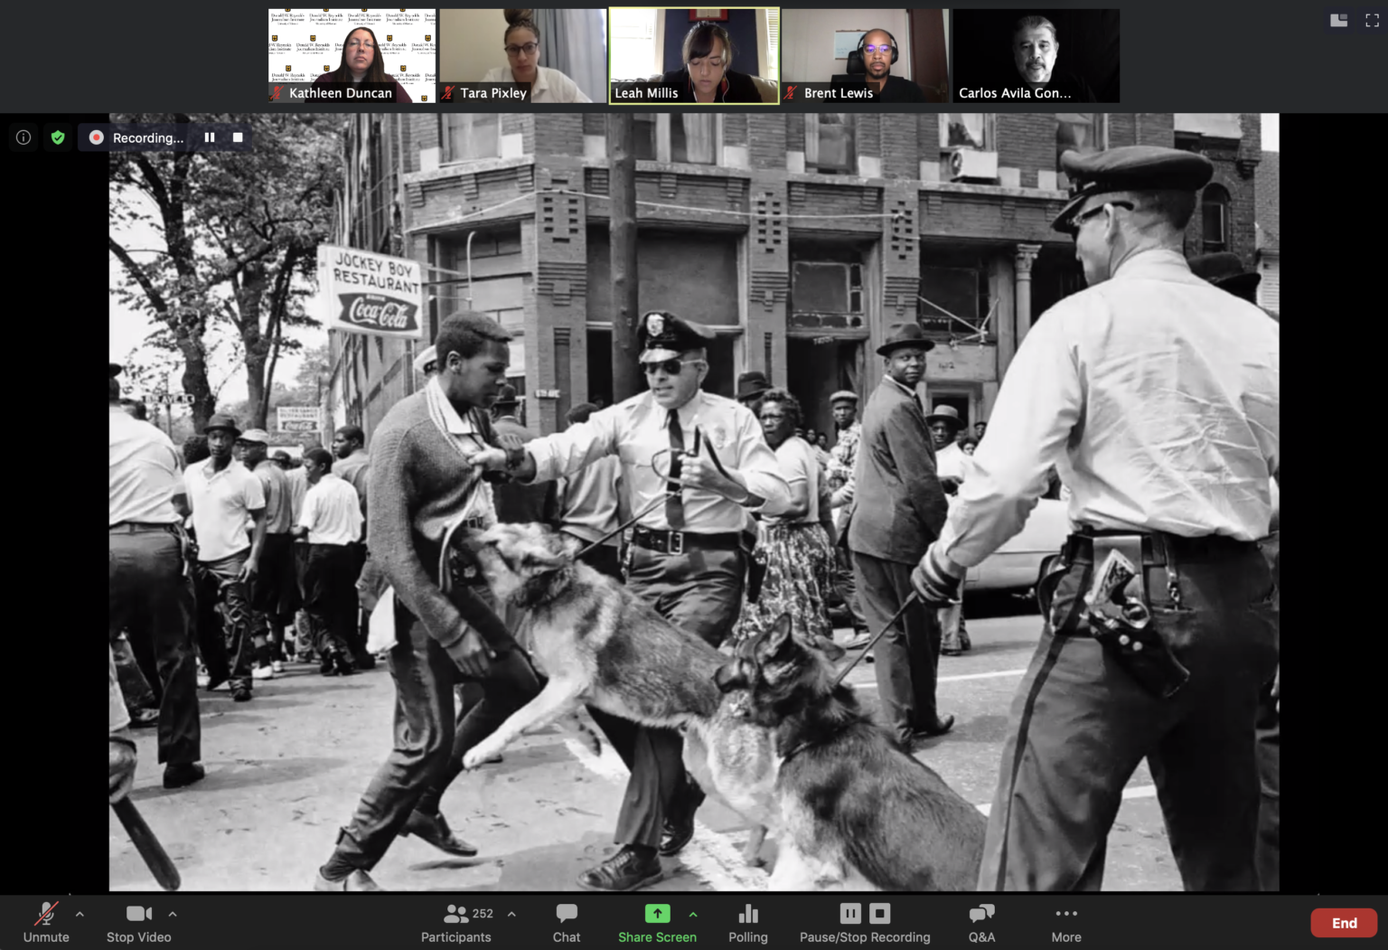The width and height of the screenshot is (1388, 950).
Task: Switch to gallery view layout
Action: (x=1338, y=19)
